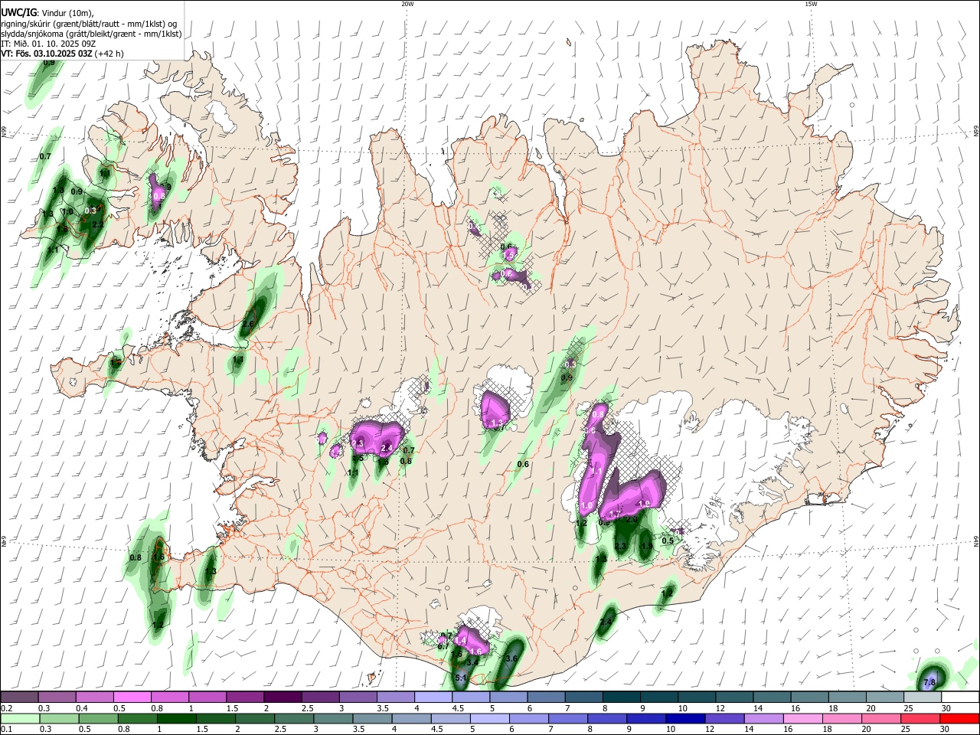The height and width of the screenshot is (735, 980).
Task: Click the '20W' longitude label
Action: coord(407,4)
